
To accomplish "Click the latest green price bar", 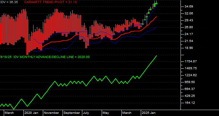I will click(156, 3).
